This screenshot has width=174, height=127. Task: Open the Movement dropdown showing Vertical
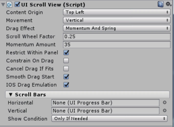117,20
